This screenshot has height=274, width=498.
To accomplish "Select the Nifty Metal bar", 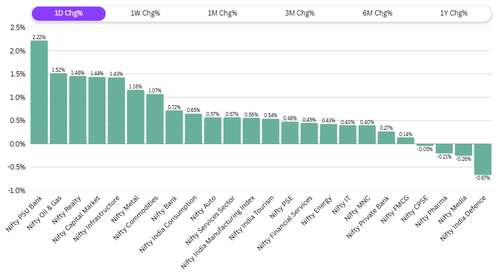I will coord(135,117).
